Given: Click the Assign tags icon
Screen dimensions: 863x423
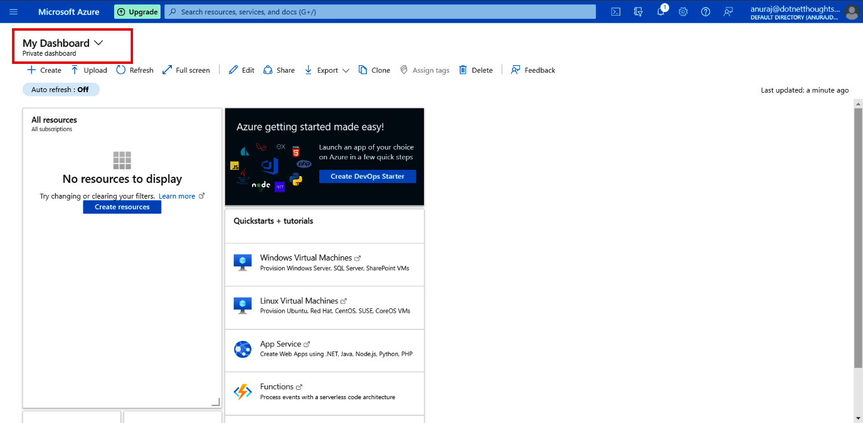Looking at the screenshot, I should 405,70.
